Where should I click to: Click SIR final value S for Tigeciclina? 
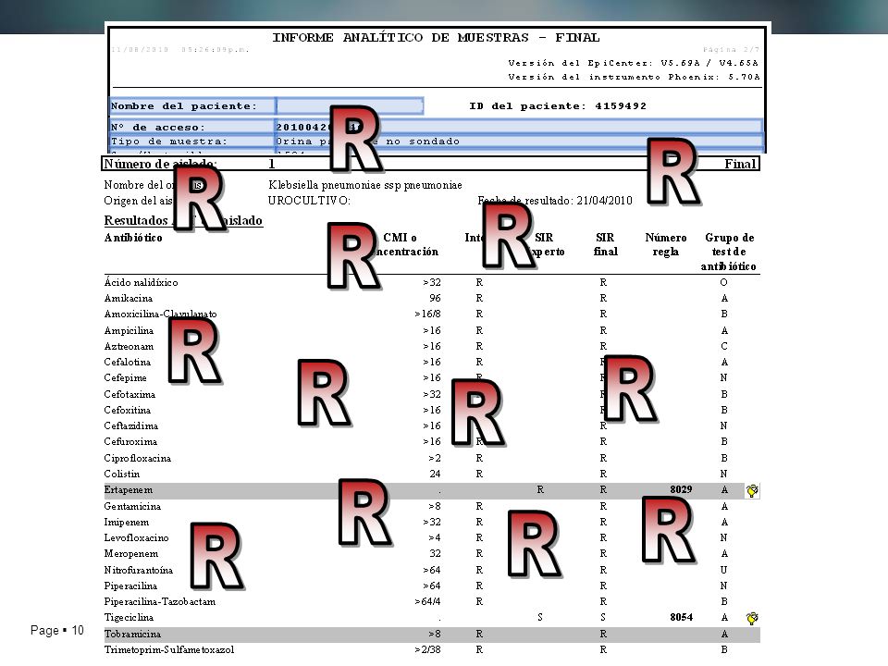[x=602, y=617]
